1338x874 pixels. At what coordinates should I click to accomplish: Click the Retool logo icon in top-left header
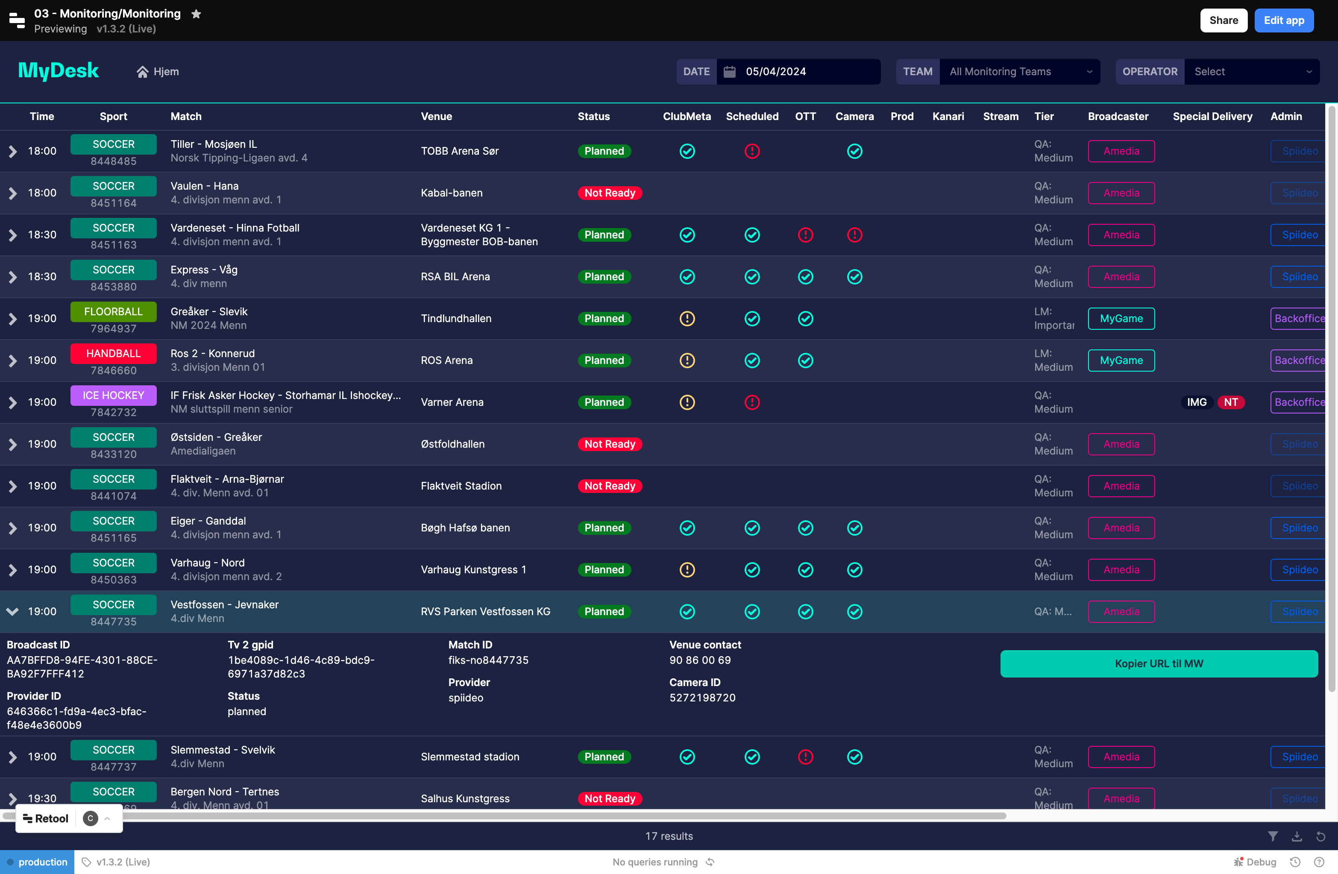coord(17,20)
